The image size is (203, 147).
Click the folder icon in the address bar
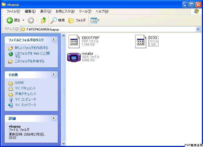(23, 29)
